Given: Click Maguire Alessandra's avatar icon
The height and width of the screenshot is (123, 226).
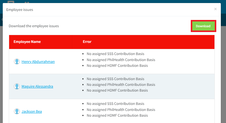Looking at the screenshot, I should (x=17, y=86).
